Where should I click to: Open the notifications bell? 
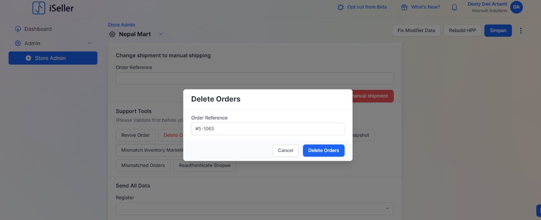[x=454, y=7]
